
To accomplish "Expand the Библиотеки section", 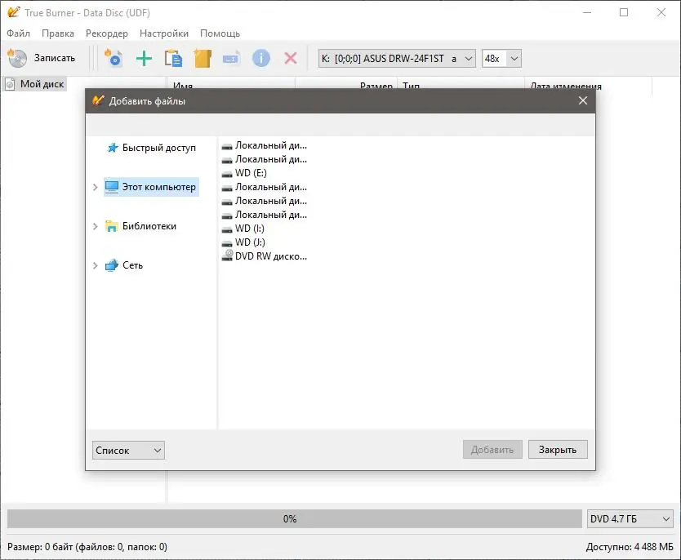I will coord(96,226).
